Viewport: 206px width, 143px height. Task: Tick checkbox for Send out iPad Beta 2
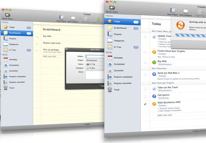point(145,74)
